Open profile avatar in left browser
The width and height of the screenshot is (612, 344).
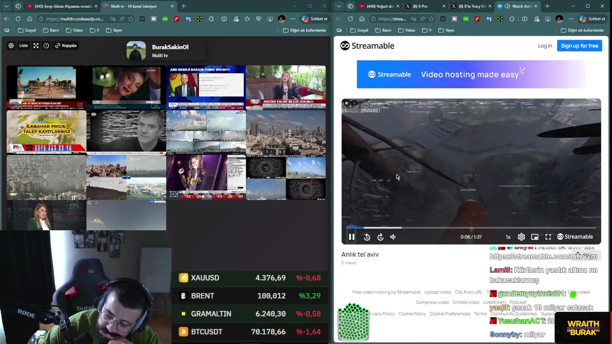click(281, 19)
